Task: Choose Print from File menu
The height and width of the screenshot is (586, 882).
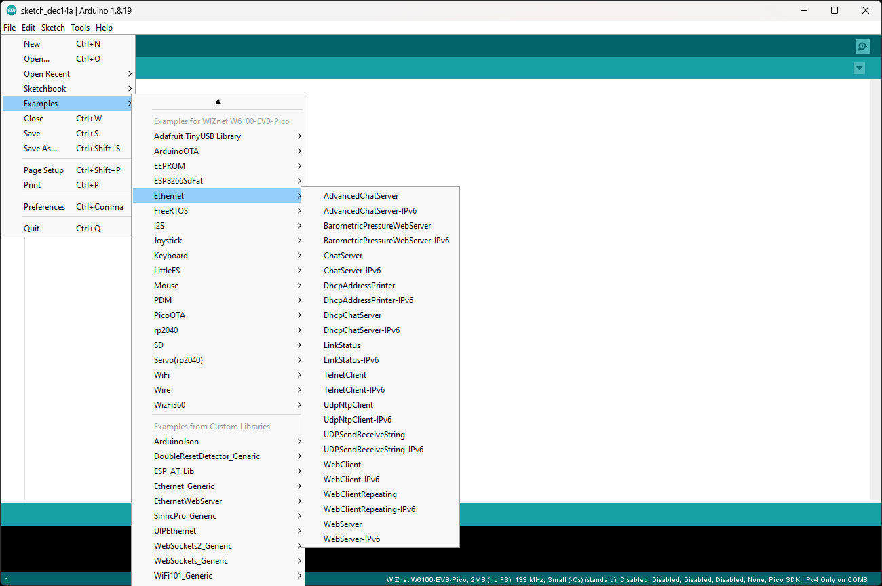Action: pos(68,185)
